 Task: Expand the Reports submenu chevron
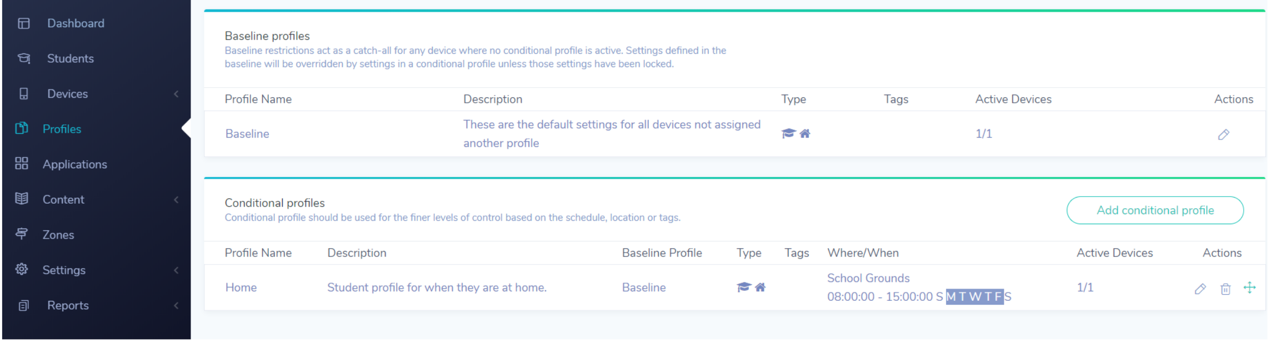point(176,305)
